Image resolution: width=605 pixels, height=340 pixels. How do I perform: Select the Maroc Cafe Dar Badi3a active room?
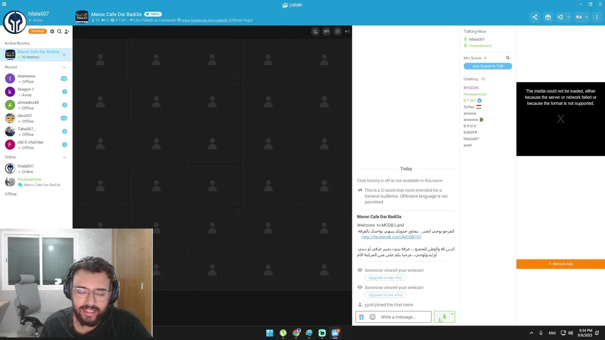[36, 54]
